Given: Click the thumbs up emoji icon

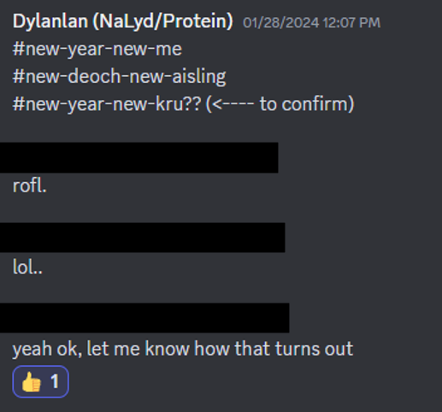Looking at the screenshot, I should 32,382.
